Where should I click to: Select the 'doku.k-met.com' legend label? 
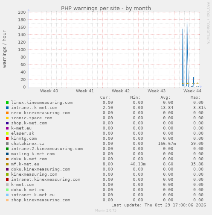29,159
